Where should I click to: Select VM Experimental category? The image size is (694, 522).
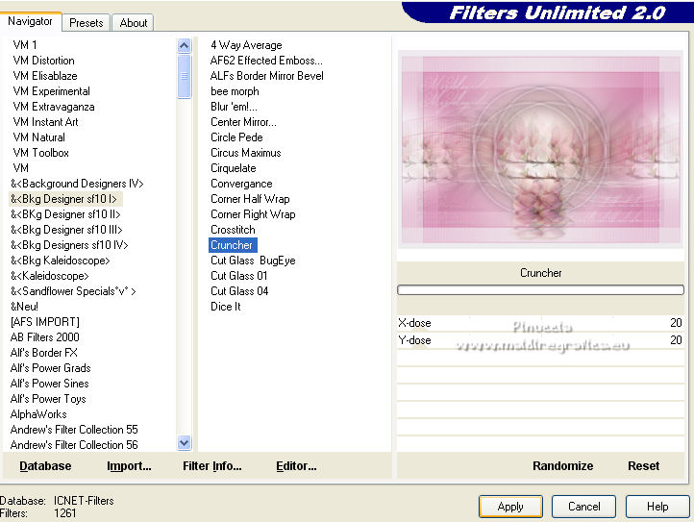click(51, 91)
